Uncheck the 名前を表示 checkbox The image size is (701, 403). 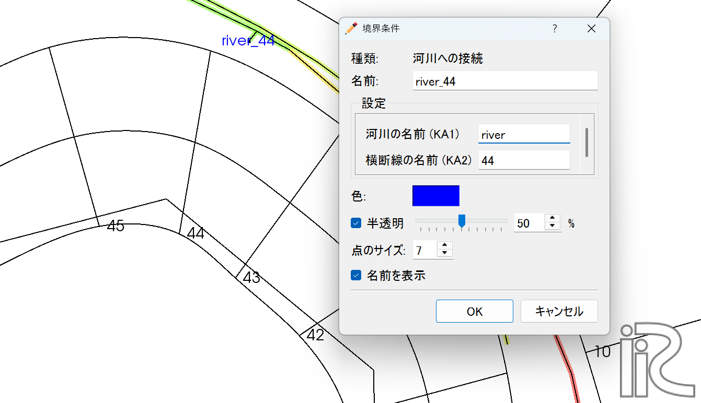click(x=356, y=275)
